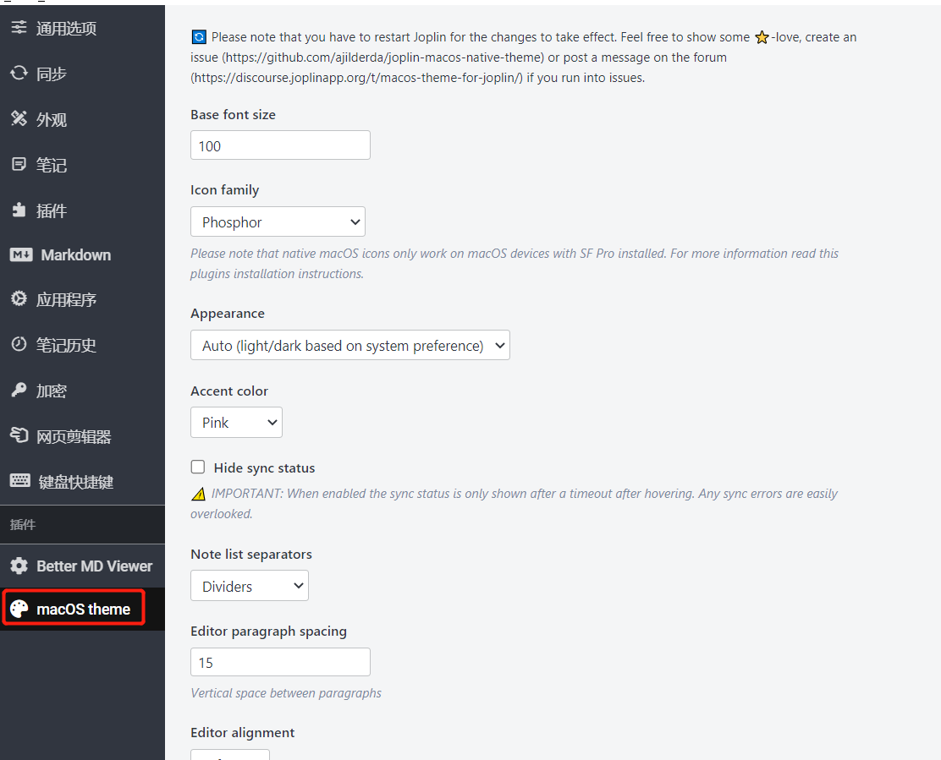This screenshot has height=760, width=941.
Task: Expand the Appearance mode dropdown
Action: [349, 346]
